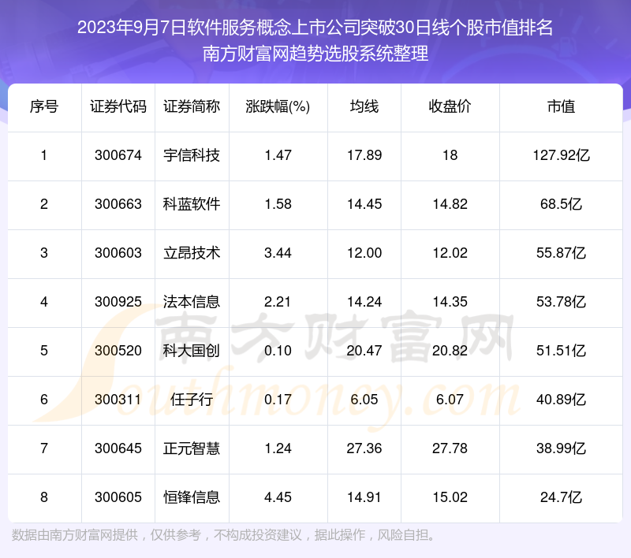
Task: Click the closing price 14.35
Action: [450, 302]
